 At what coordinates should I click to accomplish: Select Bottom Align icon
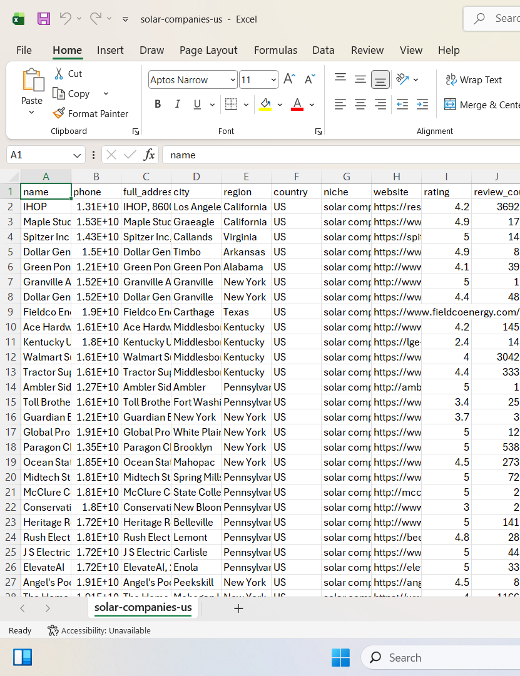pyautogui.click(x=380, y=79)
